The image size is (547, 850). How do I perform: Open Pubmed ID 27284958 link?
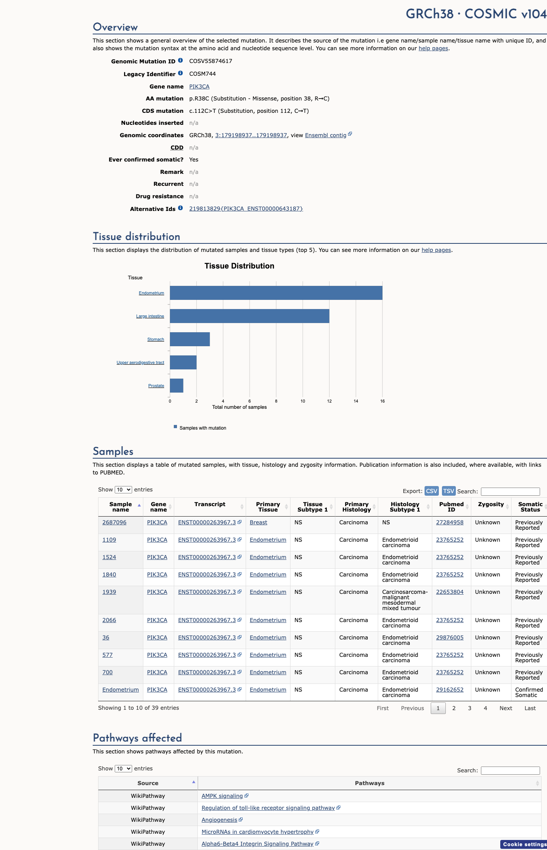coord(450,522)
